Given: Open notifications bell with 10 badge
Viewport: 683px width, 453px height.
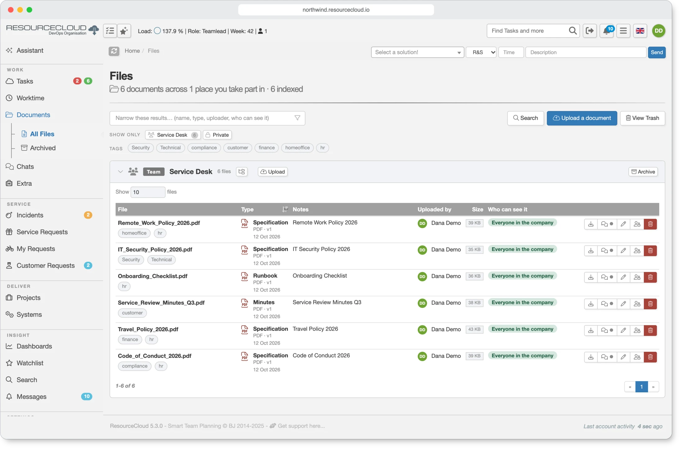Looking at the screenshot, I should [607, 31].
